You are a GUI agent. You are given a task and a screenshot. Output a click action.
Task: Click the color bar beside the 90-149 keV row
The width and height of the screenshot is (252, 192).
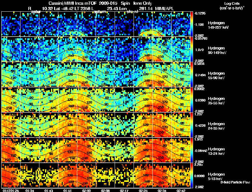[192, 49]
